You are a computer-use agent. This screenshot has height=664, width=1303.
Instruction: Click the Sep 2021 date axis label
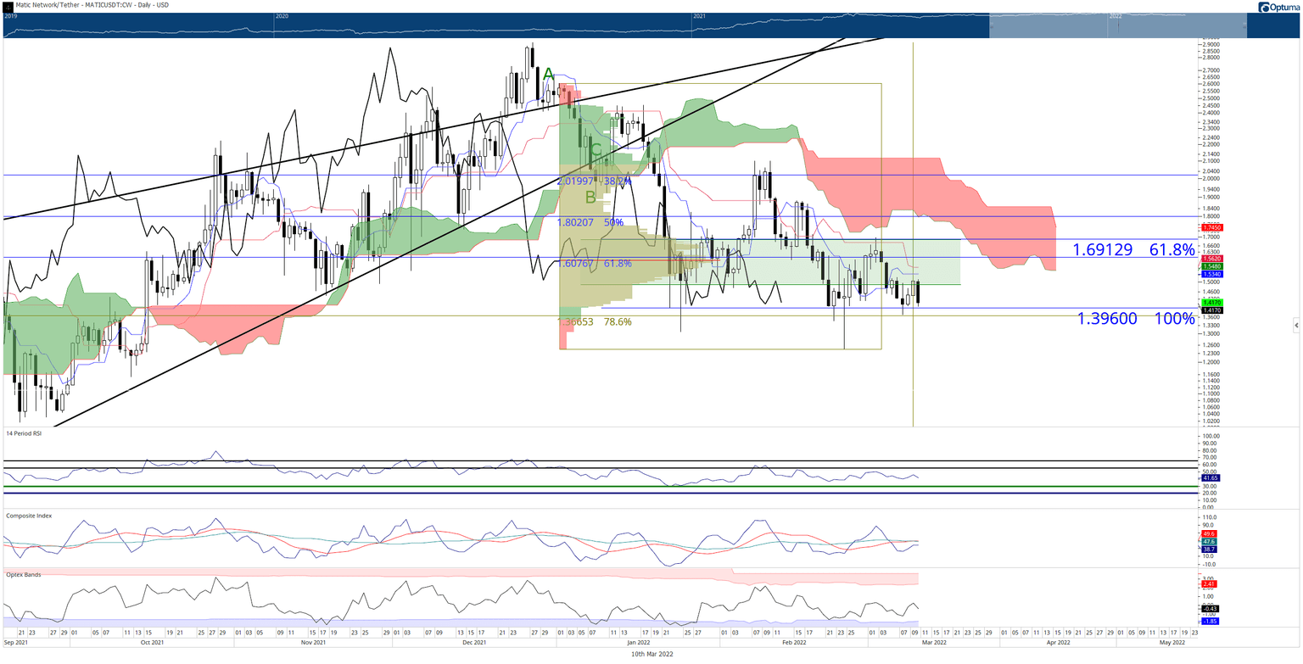15,644
